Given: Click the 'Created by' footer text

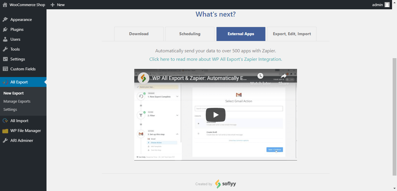Looking at the screenshot, I should pyautogui.click(x=204, y=184).
